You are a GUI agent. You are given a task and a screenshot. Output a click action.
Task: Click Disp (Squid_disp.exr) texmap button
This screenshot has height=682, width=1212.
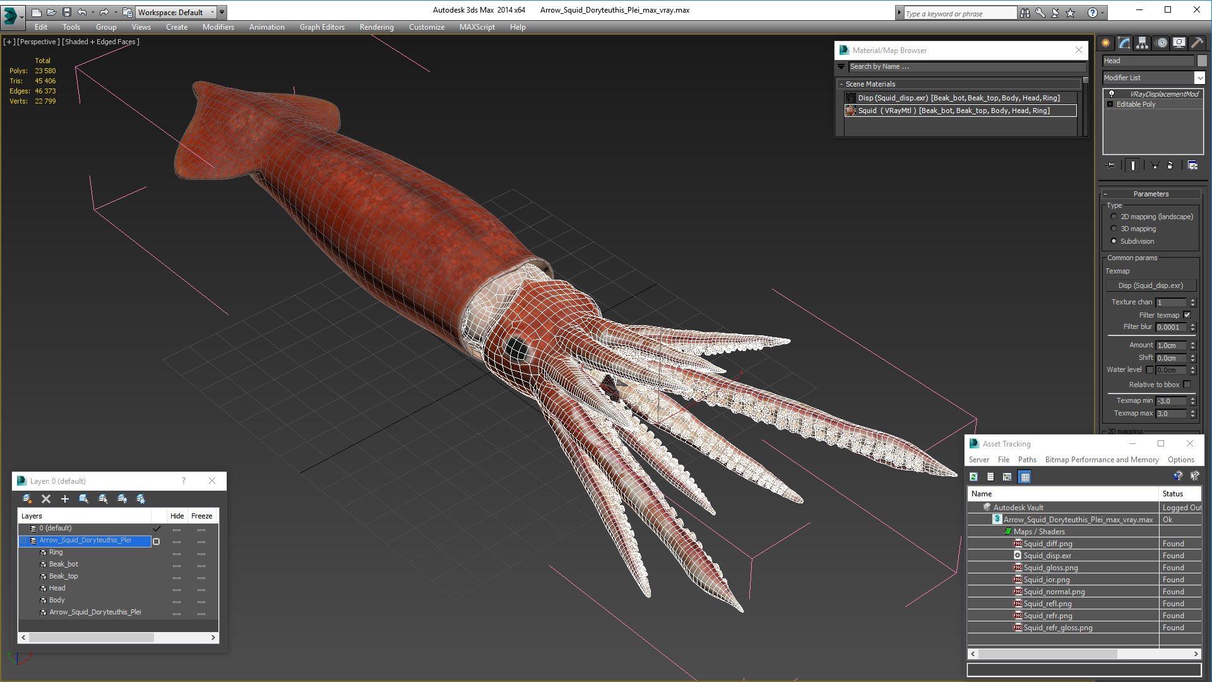1151,285
